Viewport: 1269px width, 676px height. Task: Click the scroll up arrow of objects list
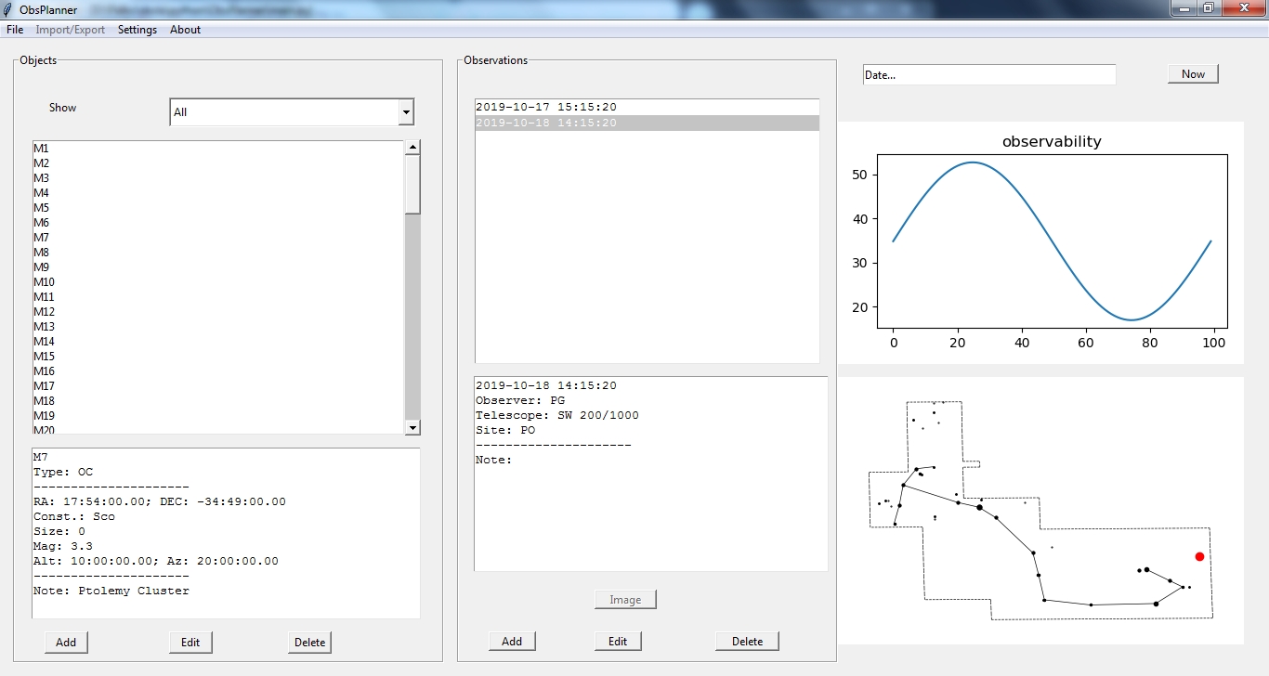412,148
